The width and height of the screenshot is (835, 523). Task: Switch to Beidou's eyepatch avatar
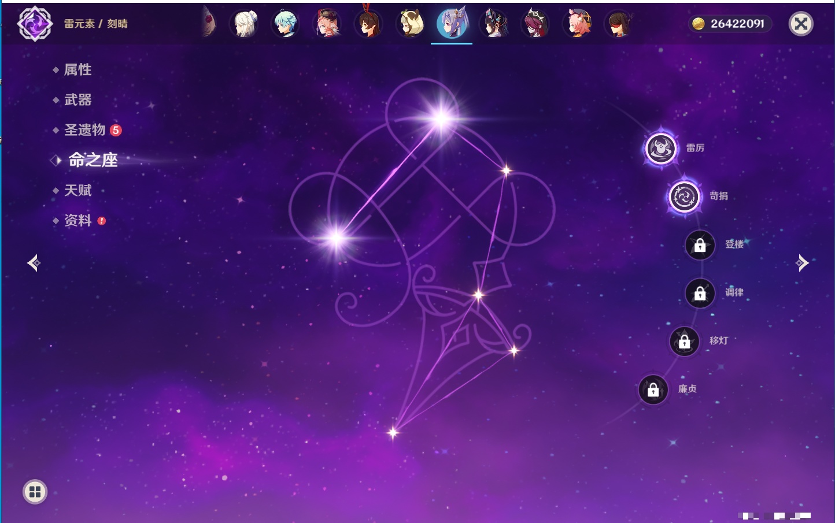619,24
